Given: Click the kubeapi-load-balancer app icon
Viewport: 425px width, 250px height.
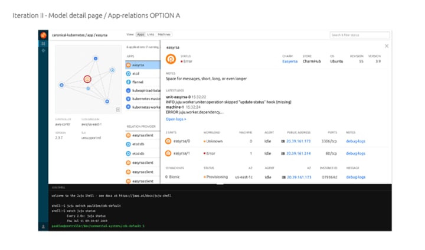Looking at the screenshot, I should click(129, 90).
